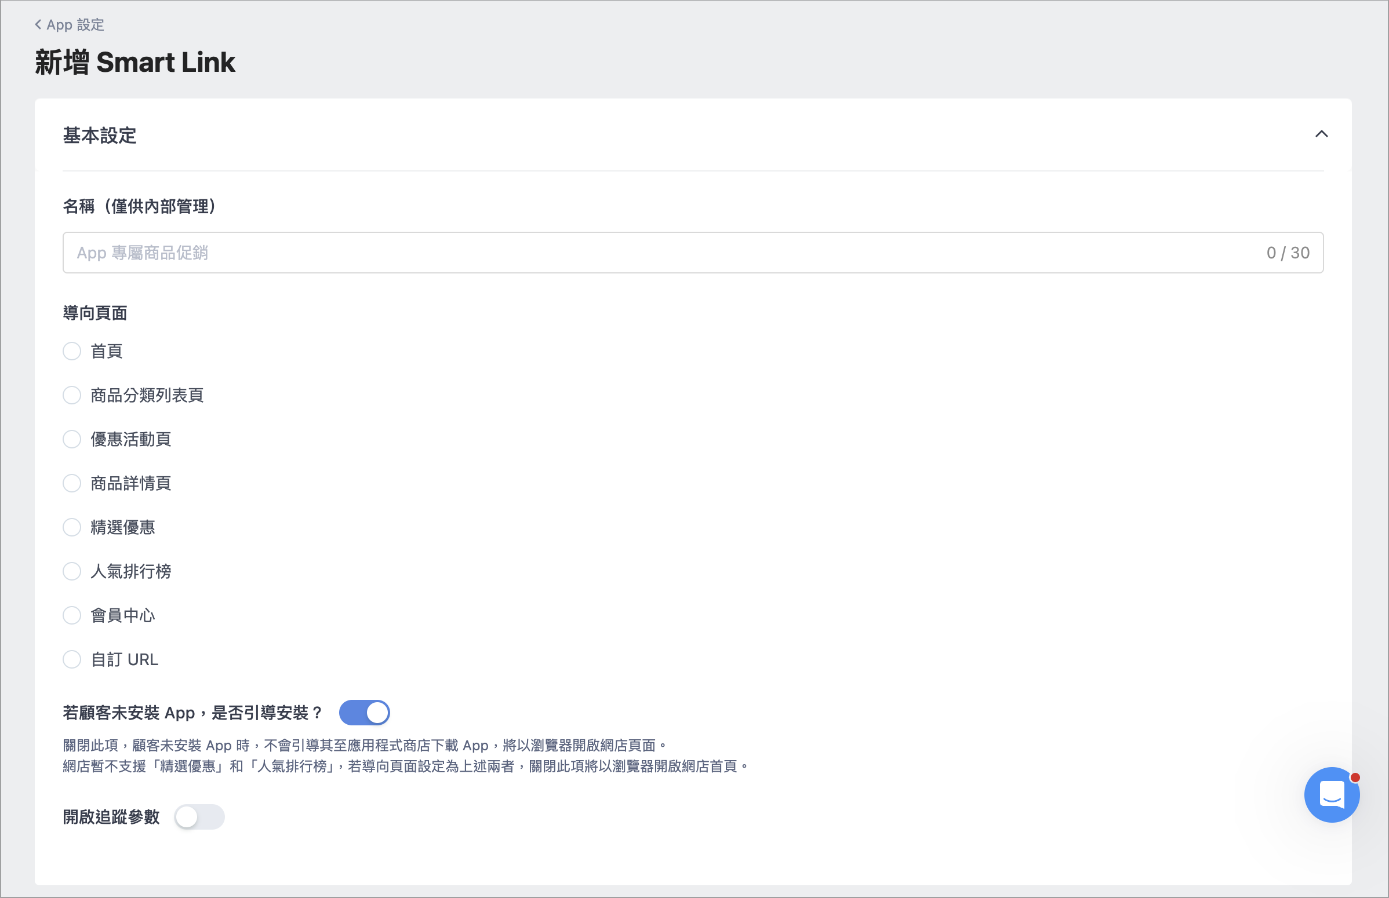Open the chat support bubble icon
This screenshot has width=1389, height=898.
[x=1332, y=795]
